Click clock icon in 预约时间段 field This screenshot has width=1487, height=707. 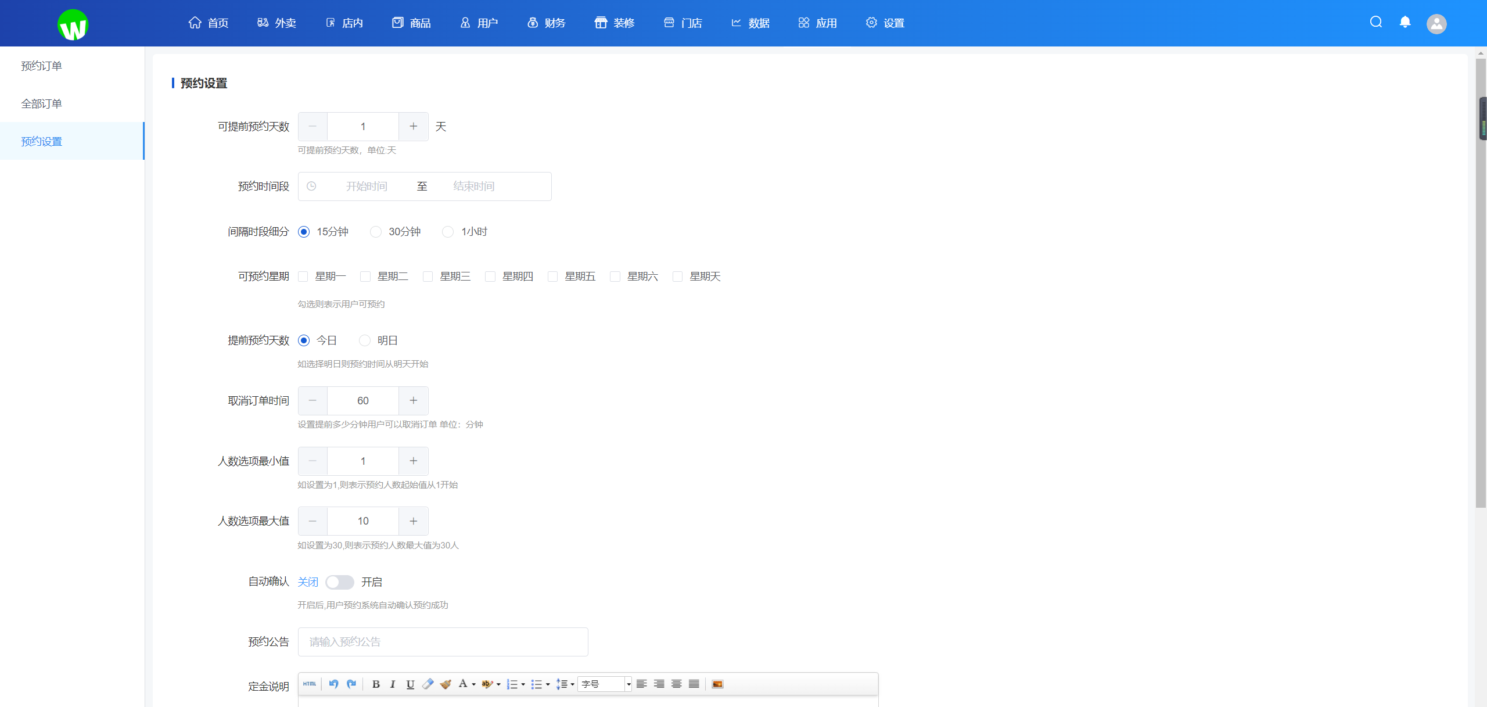pyautogui.click(x=311, y=186)
